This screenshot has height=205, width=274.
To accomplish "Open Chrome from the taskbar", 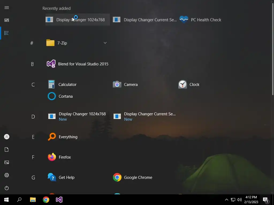I will (x=46, y=200).
